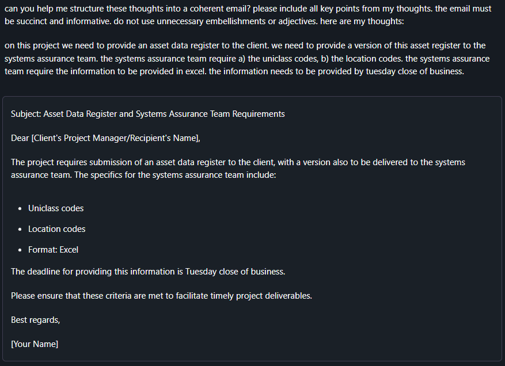The image size is (505, 366).
Task: Click the "Uniclass codes" bullet item
Action: click(x=56, y=208)
